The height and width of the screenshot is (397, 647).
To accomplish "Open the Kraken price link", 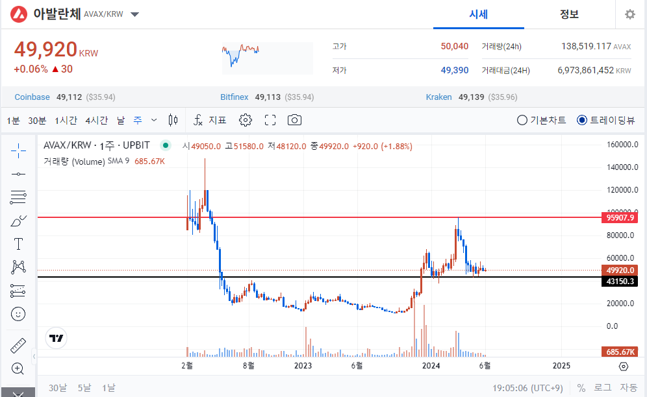I will point(438,97).
